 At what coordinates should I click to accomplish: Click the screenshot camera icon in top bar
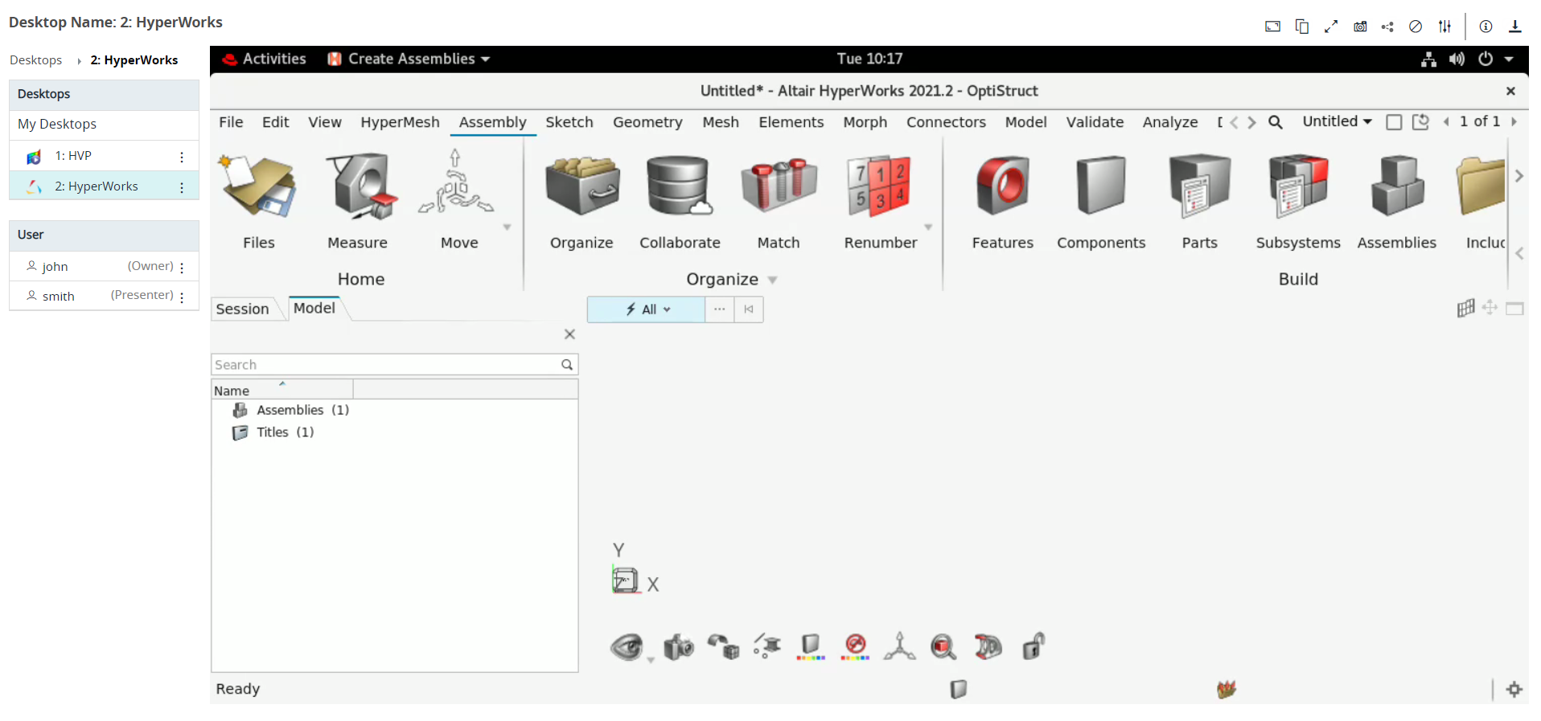(1360, 27)
